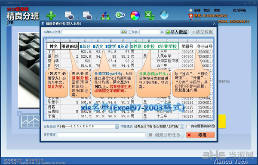Click the keyboard photo in main window

(29, 71)
